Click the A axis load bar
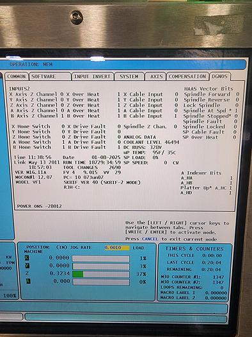252x337 pixels. pyautogui.click(x=101, y=282)
